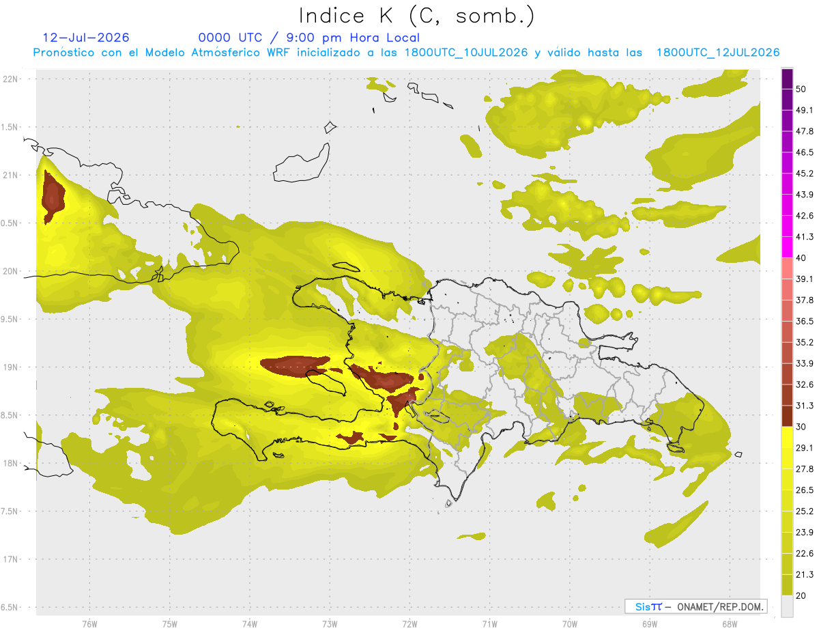819x633 pixels.
Task: Click the colorbar value "37.8"
Action: 805,300
